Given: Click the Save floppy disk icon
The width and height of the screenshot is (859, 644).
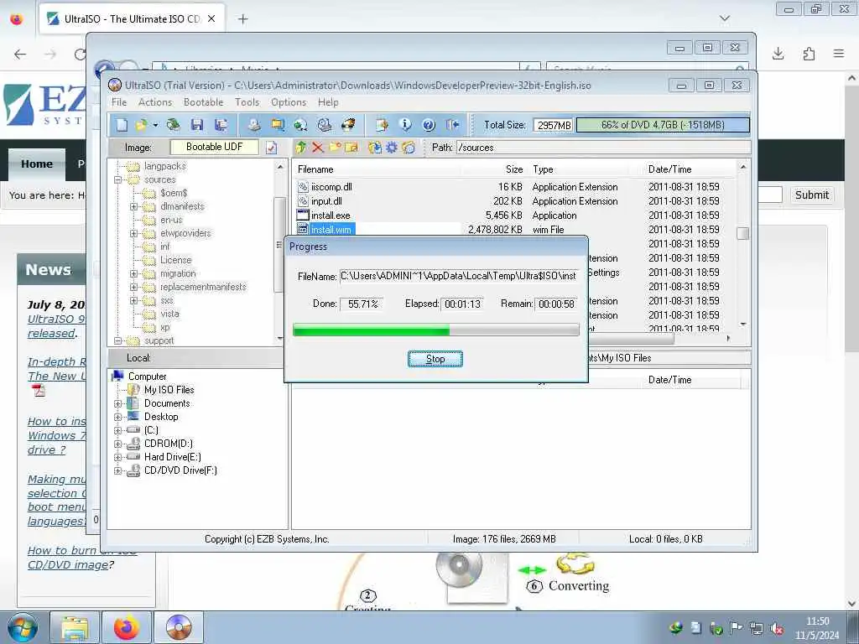Looking at the screenshot, I should pos(197,125).
